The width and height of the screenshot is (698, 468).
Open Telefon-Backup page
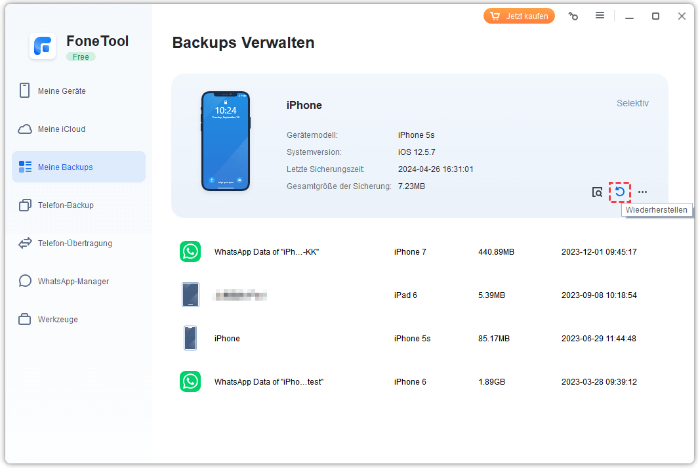point(66,205)
